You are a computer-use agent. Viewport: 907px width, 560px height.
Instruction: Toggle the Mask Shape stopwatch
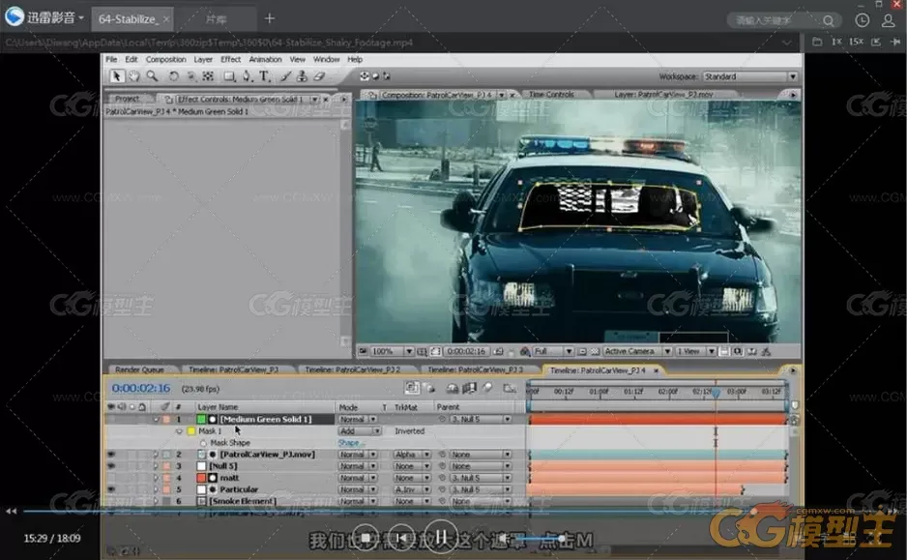click(x=203, y=443)
